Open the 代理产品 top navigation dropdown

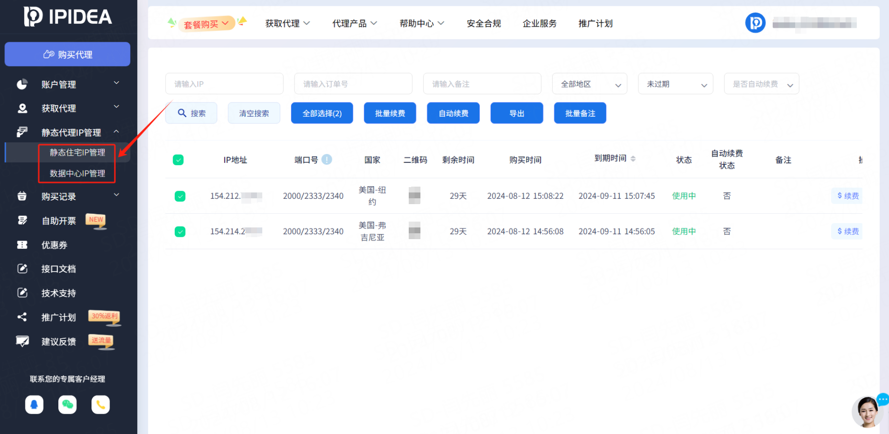pyautogui.click(x=355, y=23)
